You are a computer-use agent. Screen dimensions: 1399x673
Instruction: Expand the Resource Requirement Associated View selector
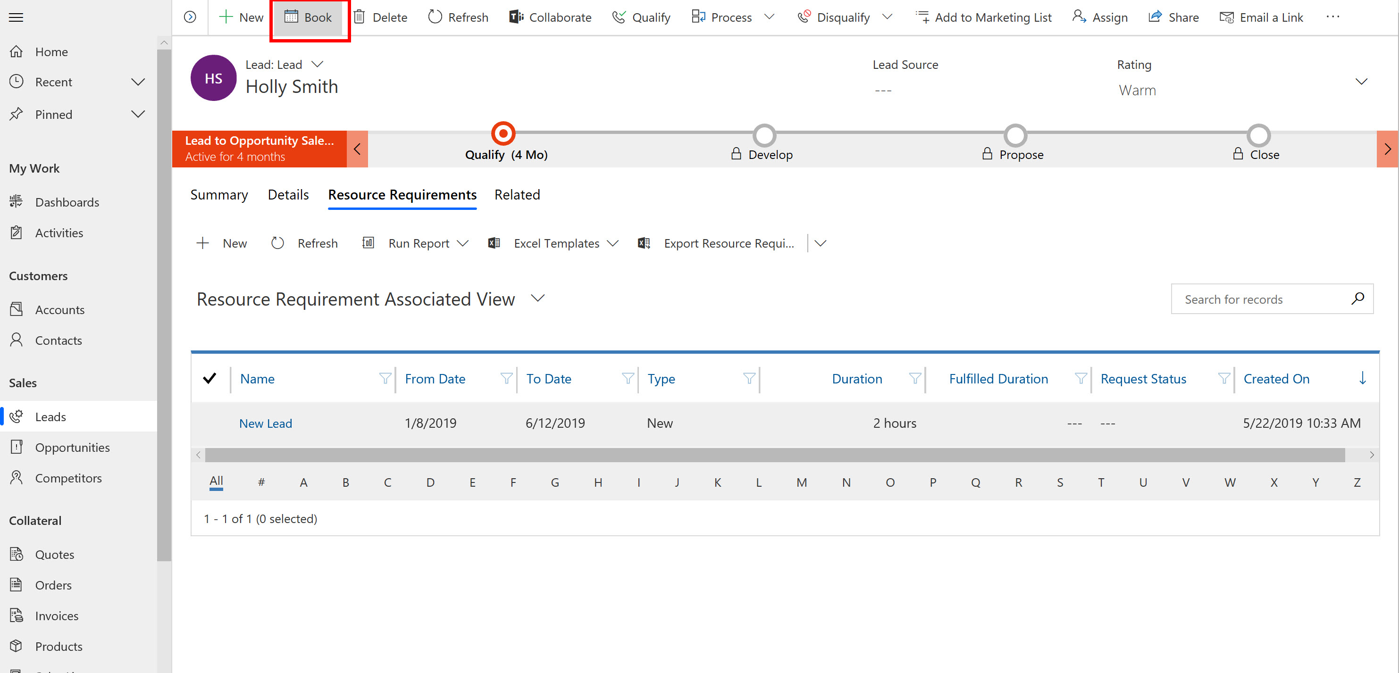click(537, 298)
